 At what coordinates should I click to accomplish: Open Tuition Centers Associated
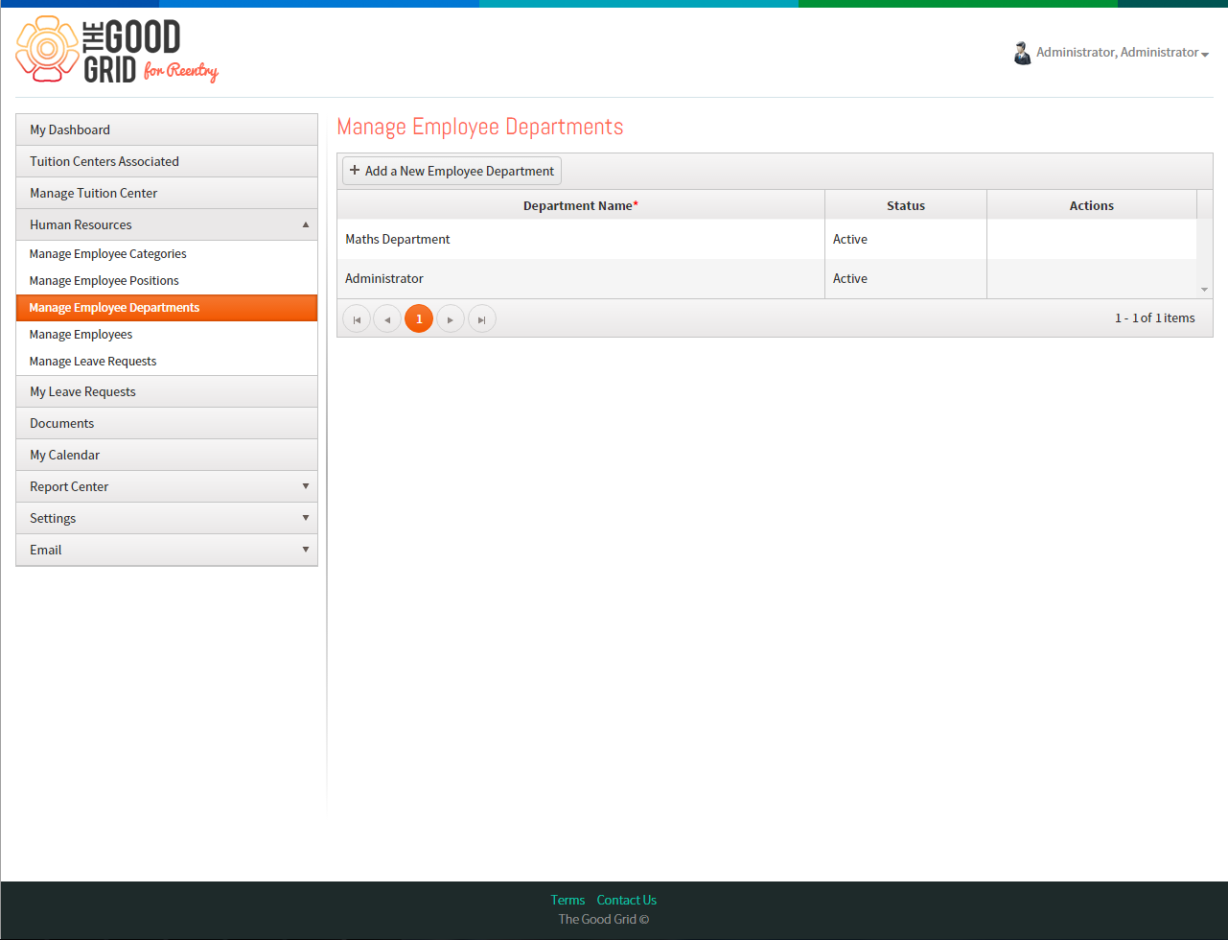167,161
